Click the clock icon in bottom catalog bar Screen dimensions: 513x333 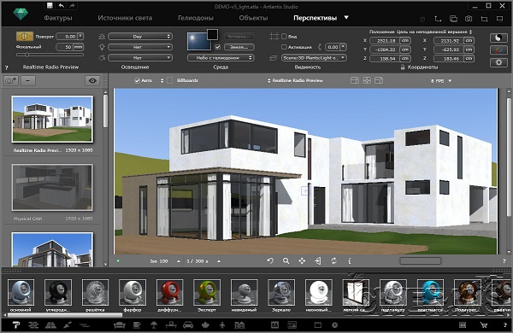[334, 324]
